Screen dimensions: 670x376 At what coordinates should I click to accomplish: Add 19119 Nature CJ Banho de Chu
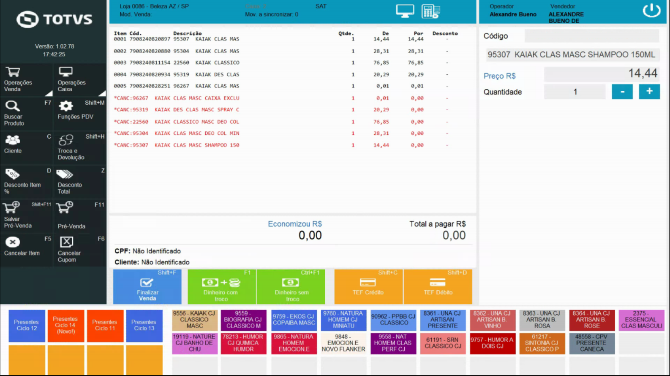coord(195,343)
